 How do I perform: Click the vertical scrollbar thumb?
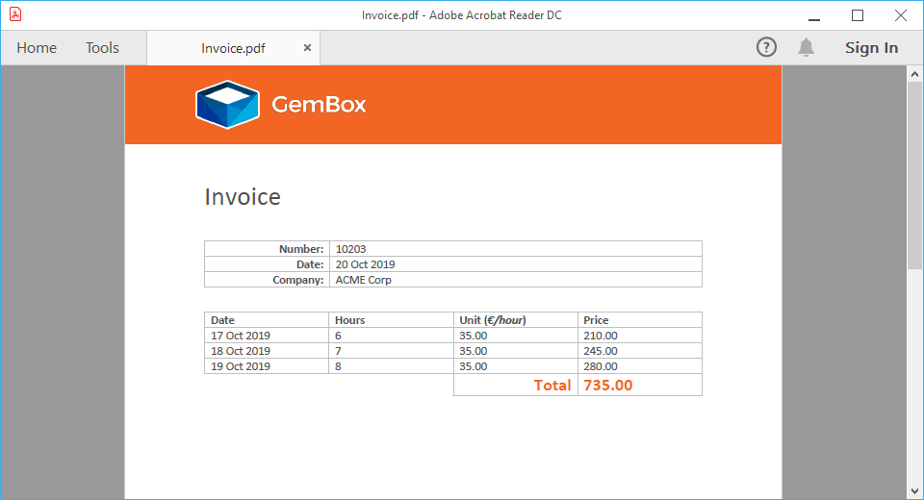click(x=915, y=173)
